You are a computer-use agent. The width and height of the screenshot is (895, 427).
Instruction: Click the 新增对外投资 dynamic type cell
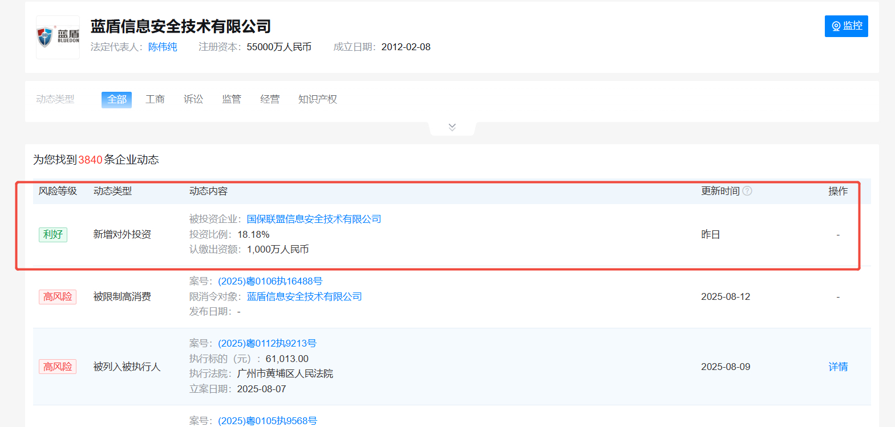pyautogui.click(x=122, y=234)
